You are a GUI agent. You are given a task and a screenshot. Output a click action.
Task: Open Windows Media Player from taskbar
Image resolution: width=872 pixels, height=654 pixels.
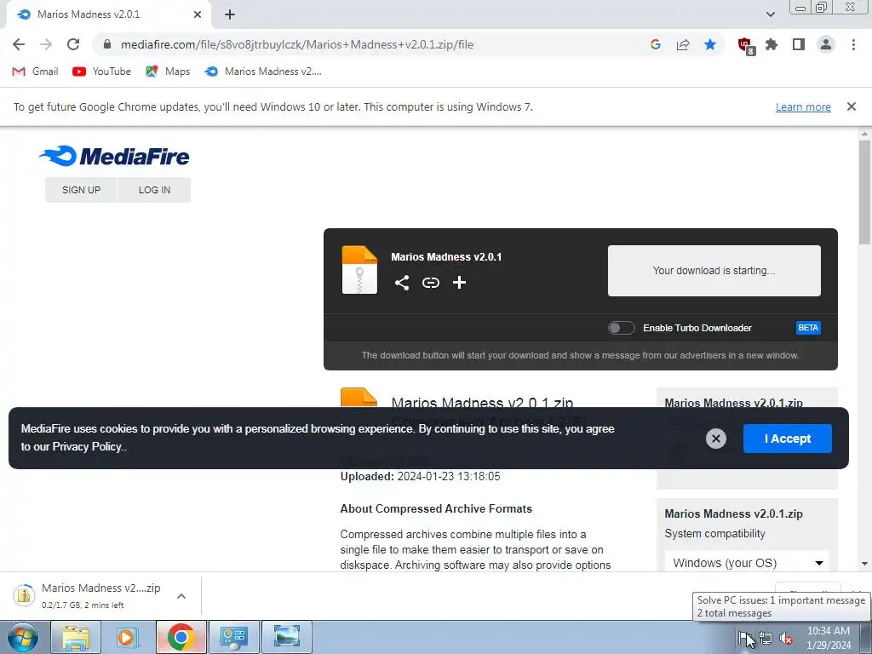pos(128,637)
